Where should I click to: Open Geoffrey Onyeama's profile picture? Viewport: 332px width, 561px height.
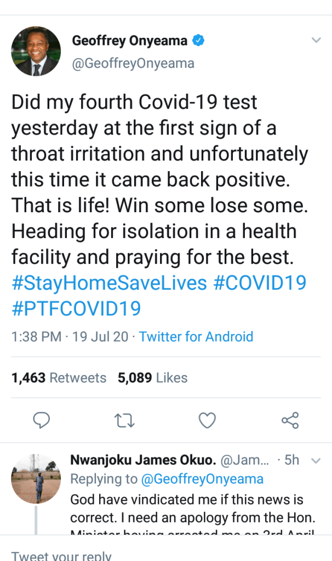pyautogui.click(x=36, y=52)
